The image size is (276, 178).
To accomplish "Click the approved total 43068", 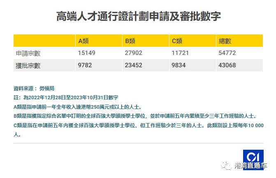I will pyautogui.click(x=227, y=65).
